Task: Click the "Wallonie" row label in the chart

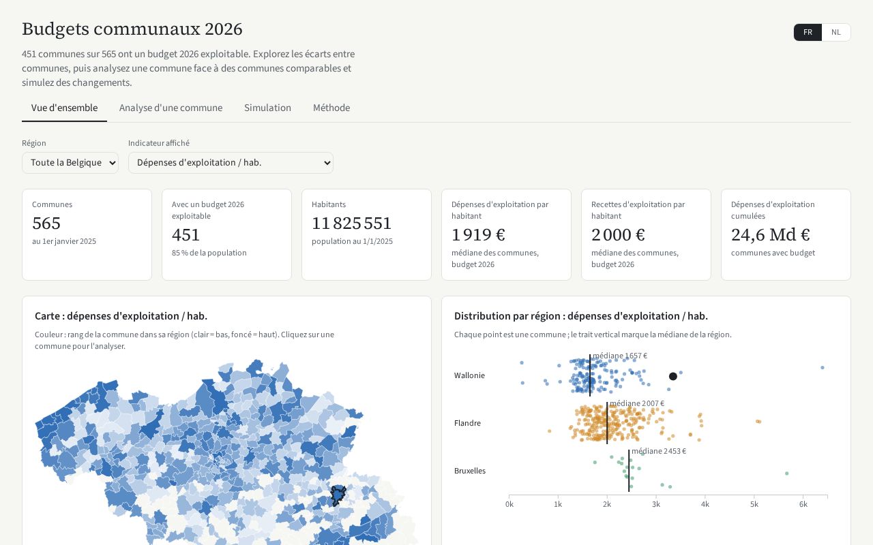Action: click(469, 375)
